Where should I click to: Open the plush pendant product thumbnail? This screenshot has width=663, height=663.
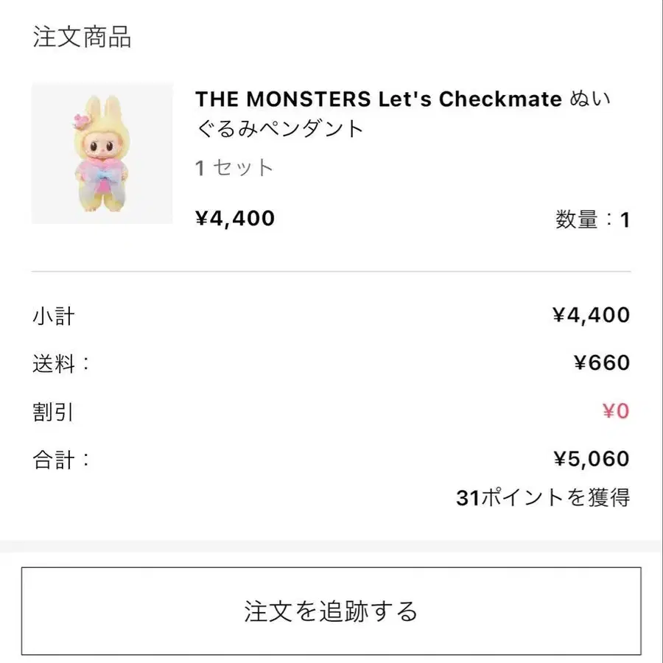coord(102,153)
